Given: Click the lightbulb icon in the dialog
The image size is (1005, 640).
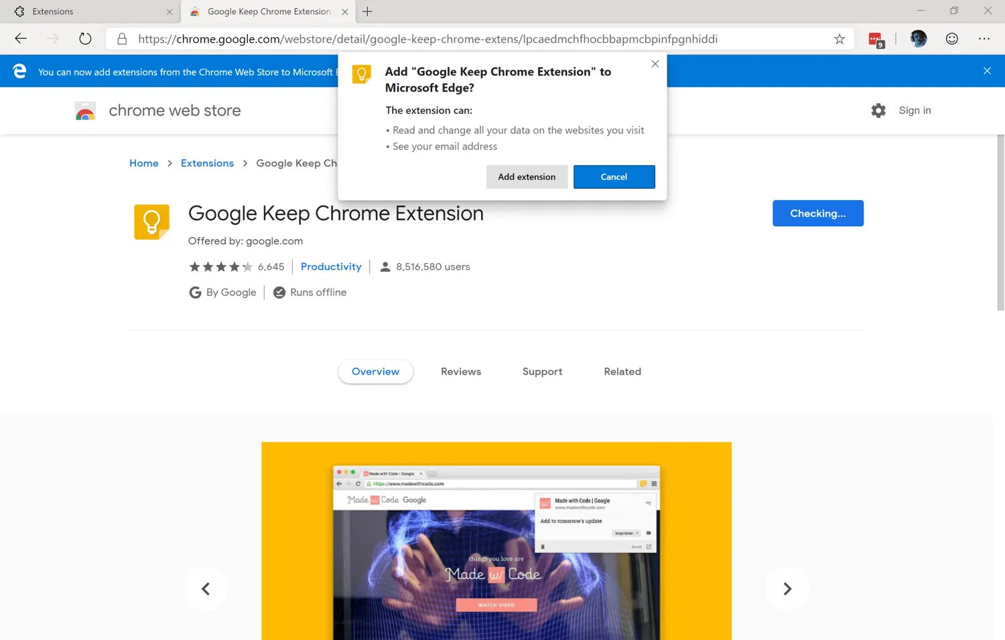Looking at the screenshot, I should (x=362, y=74).
